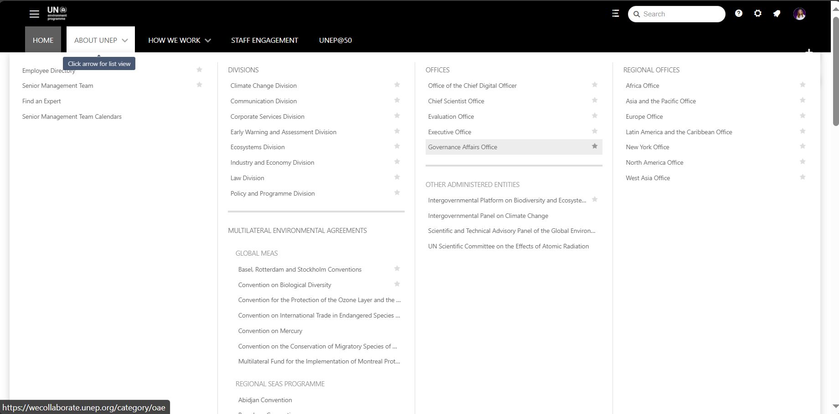Screen dimensions: 839x414
Task: Star the Corporate Services Division
Action: coord(397,116)
